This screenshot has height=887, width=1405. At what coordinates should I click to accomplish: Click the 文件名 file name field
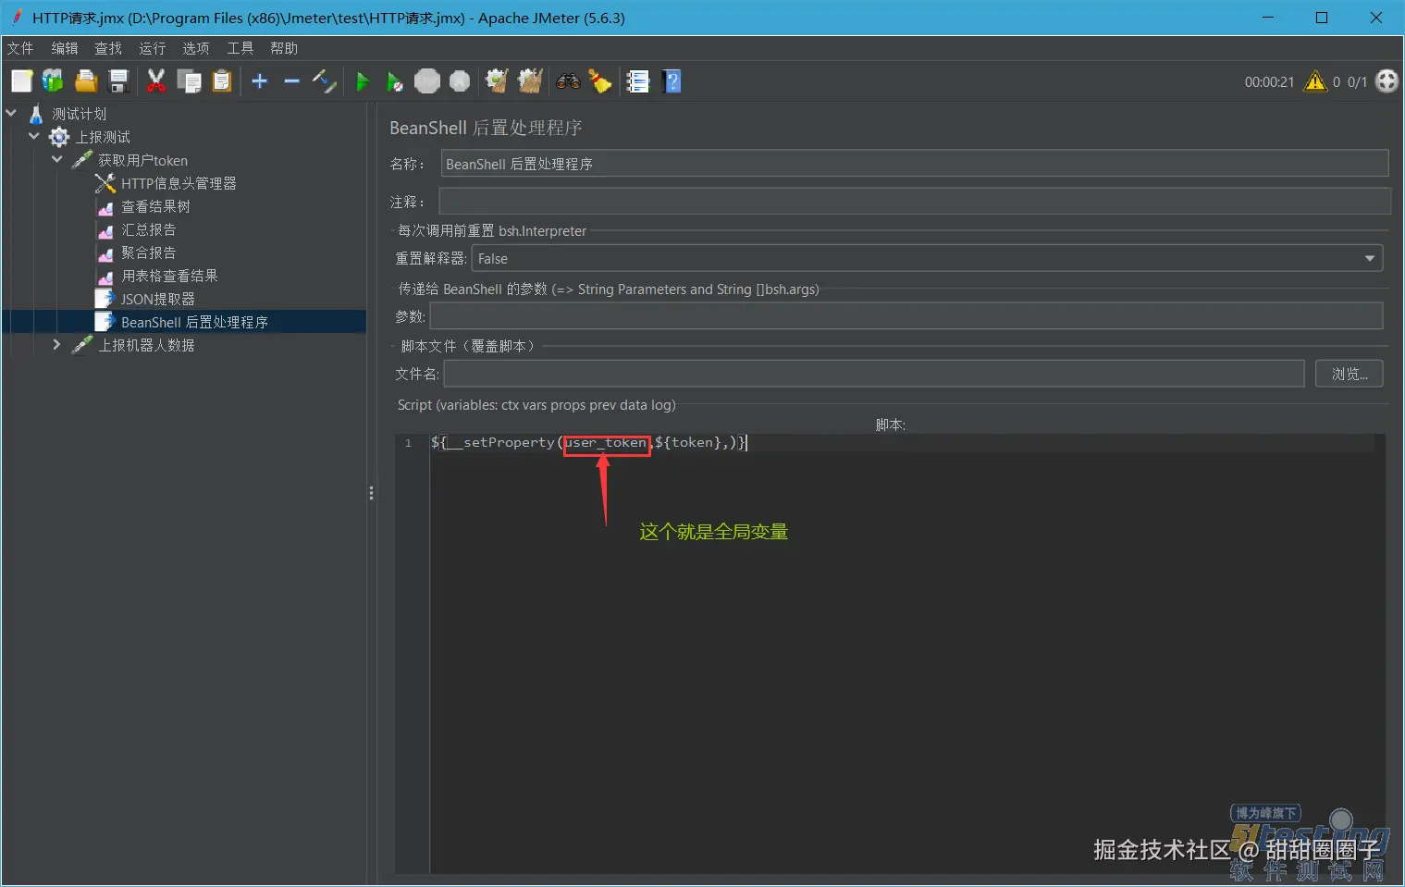coord(874,374)
